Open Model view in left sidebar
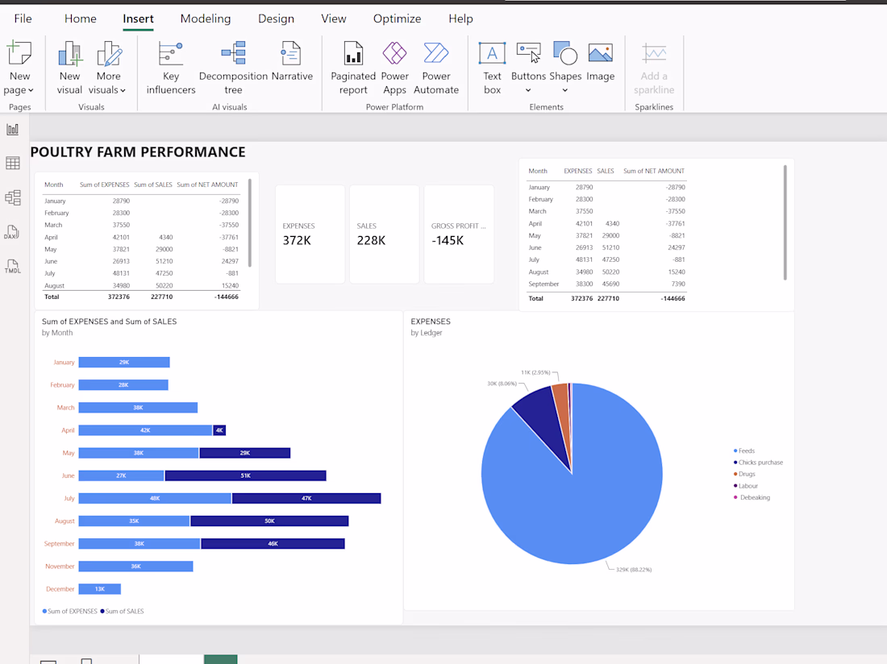Viewport: 887px width, 664px height. (x=12, y=197)
